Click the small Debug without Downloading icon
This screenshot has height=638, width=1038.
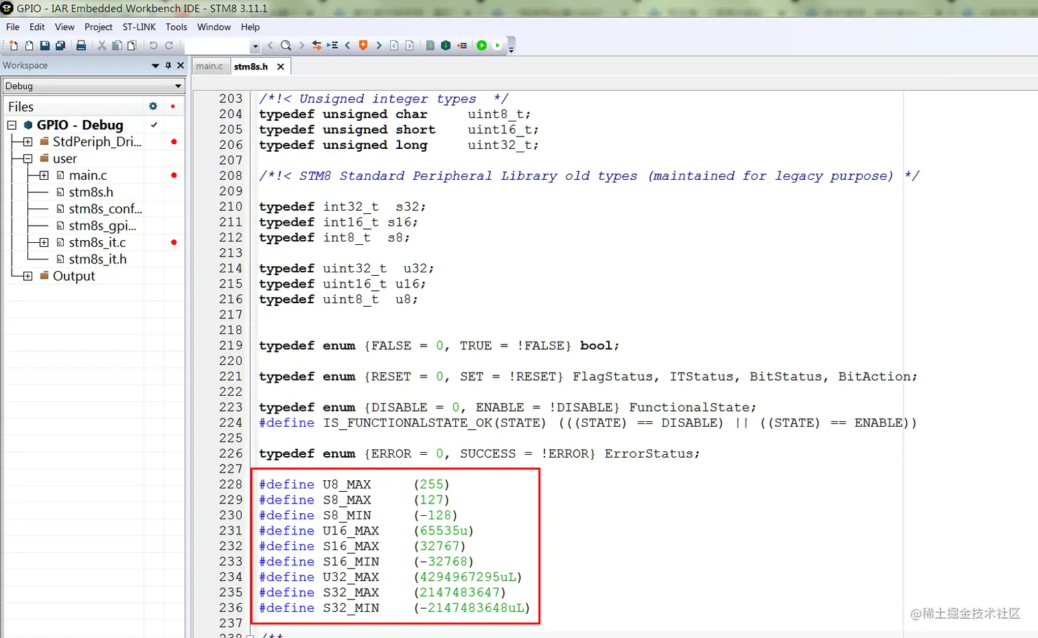498,45
